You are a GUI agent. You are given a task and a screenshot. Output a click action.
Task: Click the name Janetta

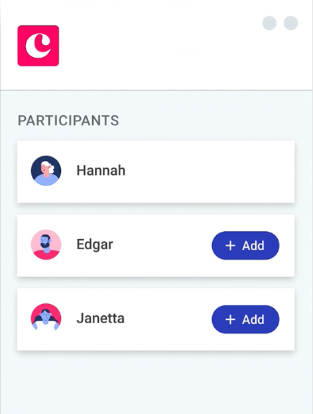pos(100,318)
